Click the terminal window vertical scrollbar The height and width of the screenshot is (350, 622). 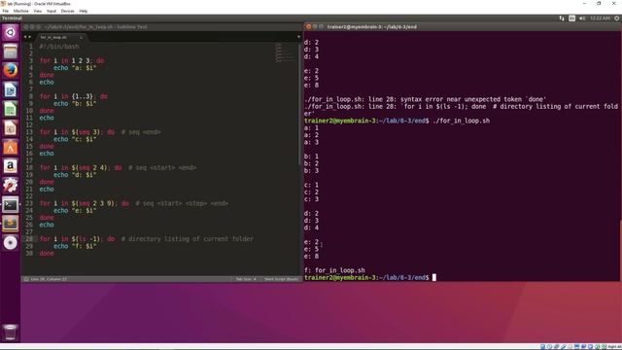point(620,250)
